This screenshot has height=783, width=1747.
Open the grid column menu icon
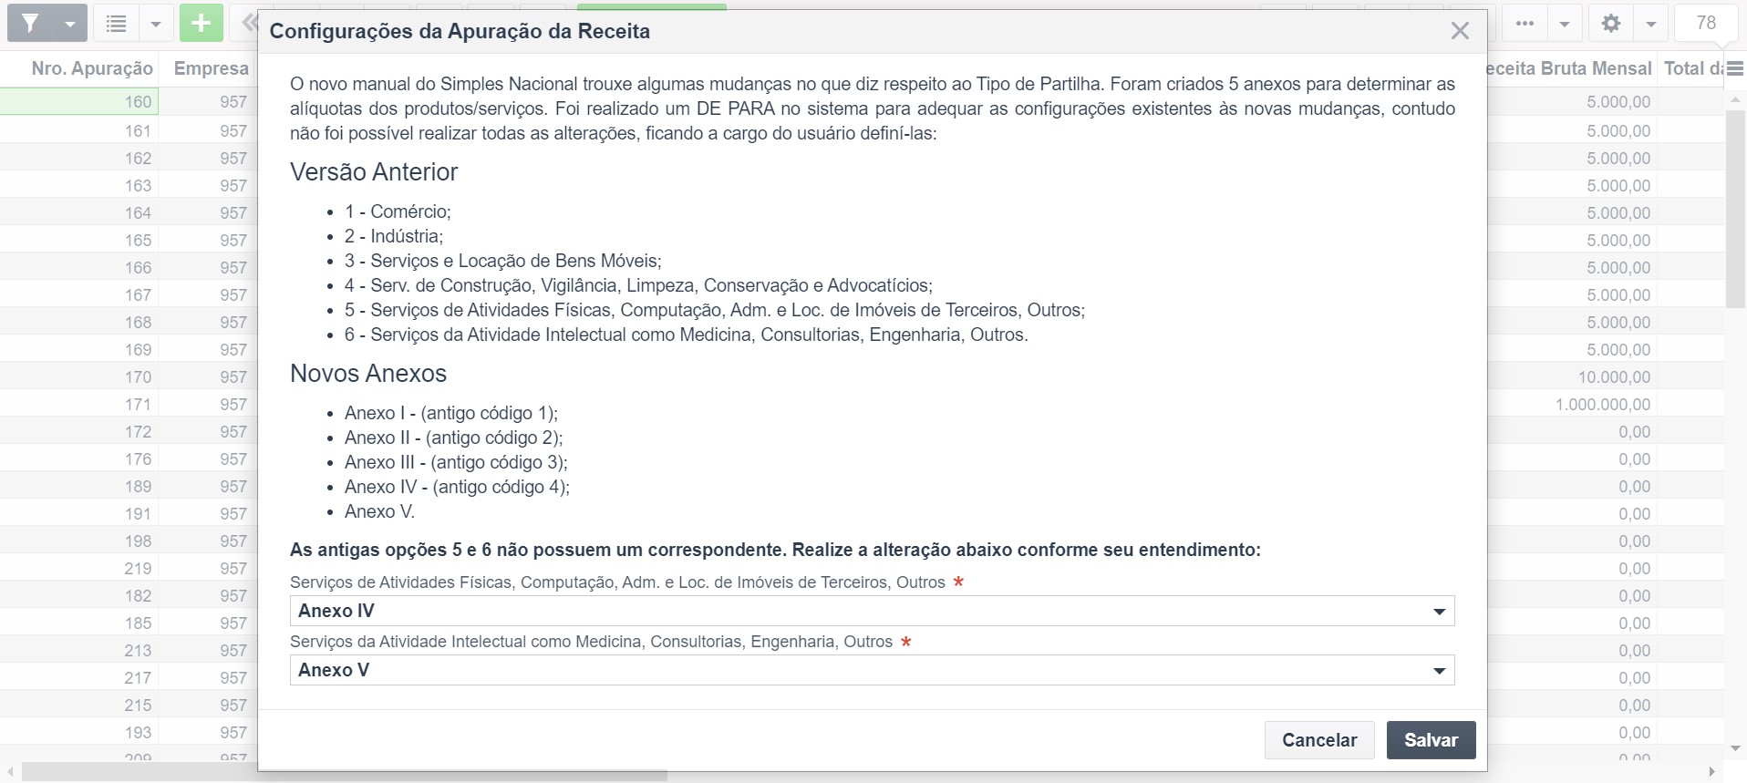[1735, 68]
